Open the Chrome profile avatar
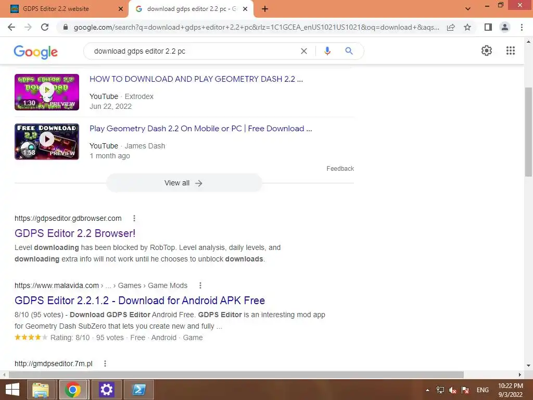 [x=505, y=27]
